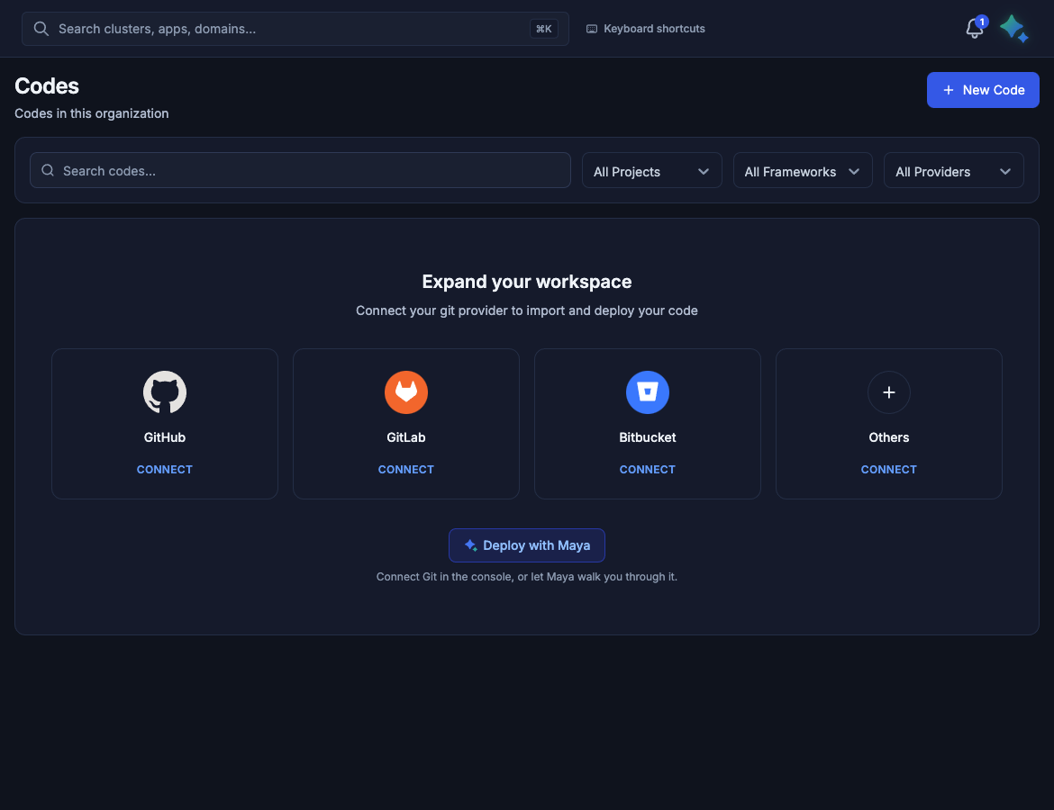Open the All Frameworks dropdown

(x=803, y=171)
